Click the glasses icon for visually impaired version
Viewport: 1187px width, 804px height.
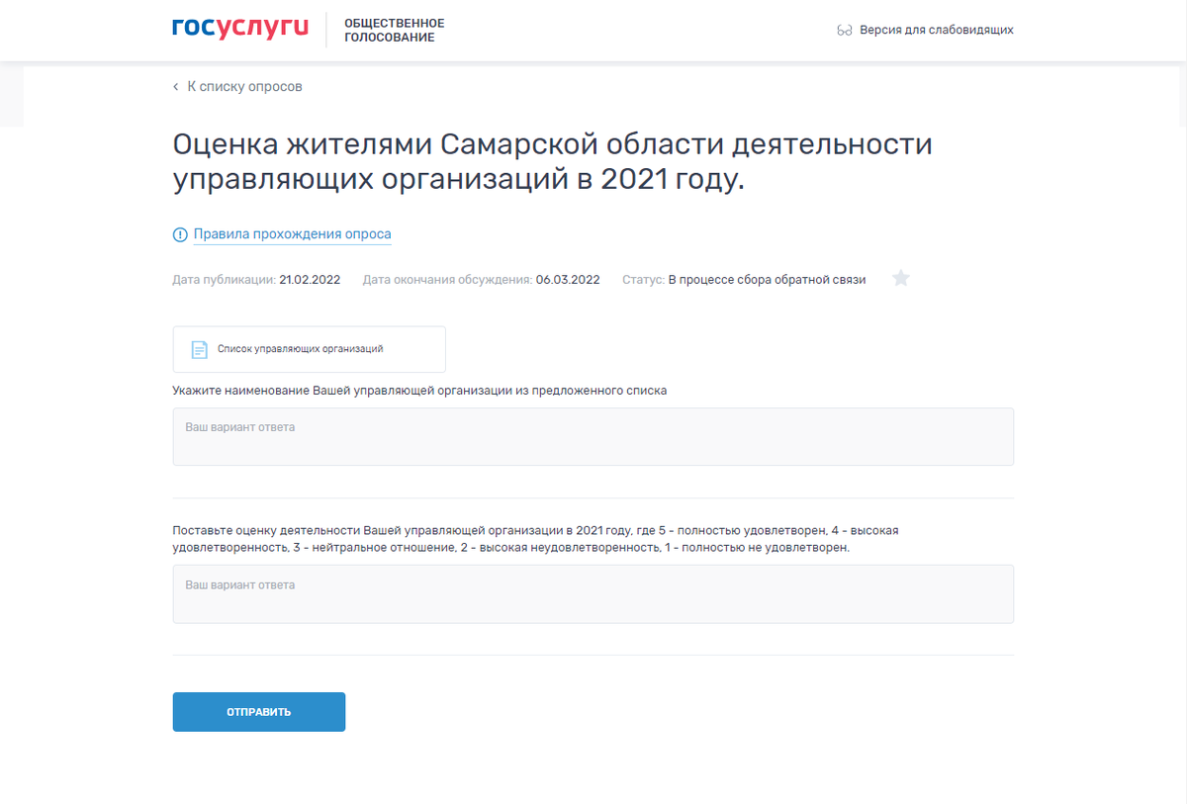[x=844, y=31]
